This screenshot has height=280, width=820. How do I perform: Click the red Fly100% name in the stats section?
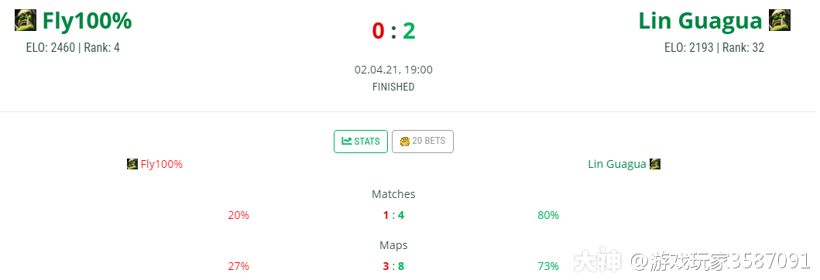tap(162, 164)
